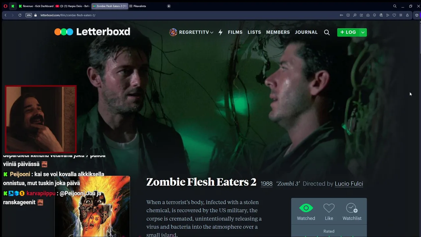Click the REGRETTITV profile avatar
The image size is (421, 237).
click(173, 32)
